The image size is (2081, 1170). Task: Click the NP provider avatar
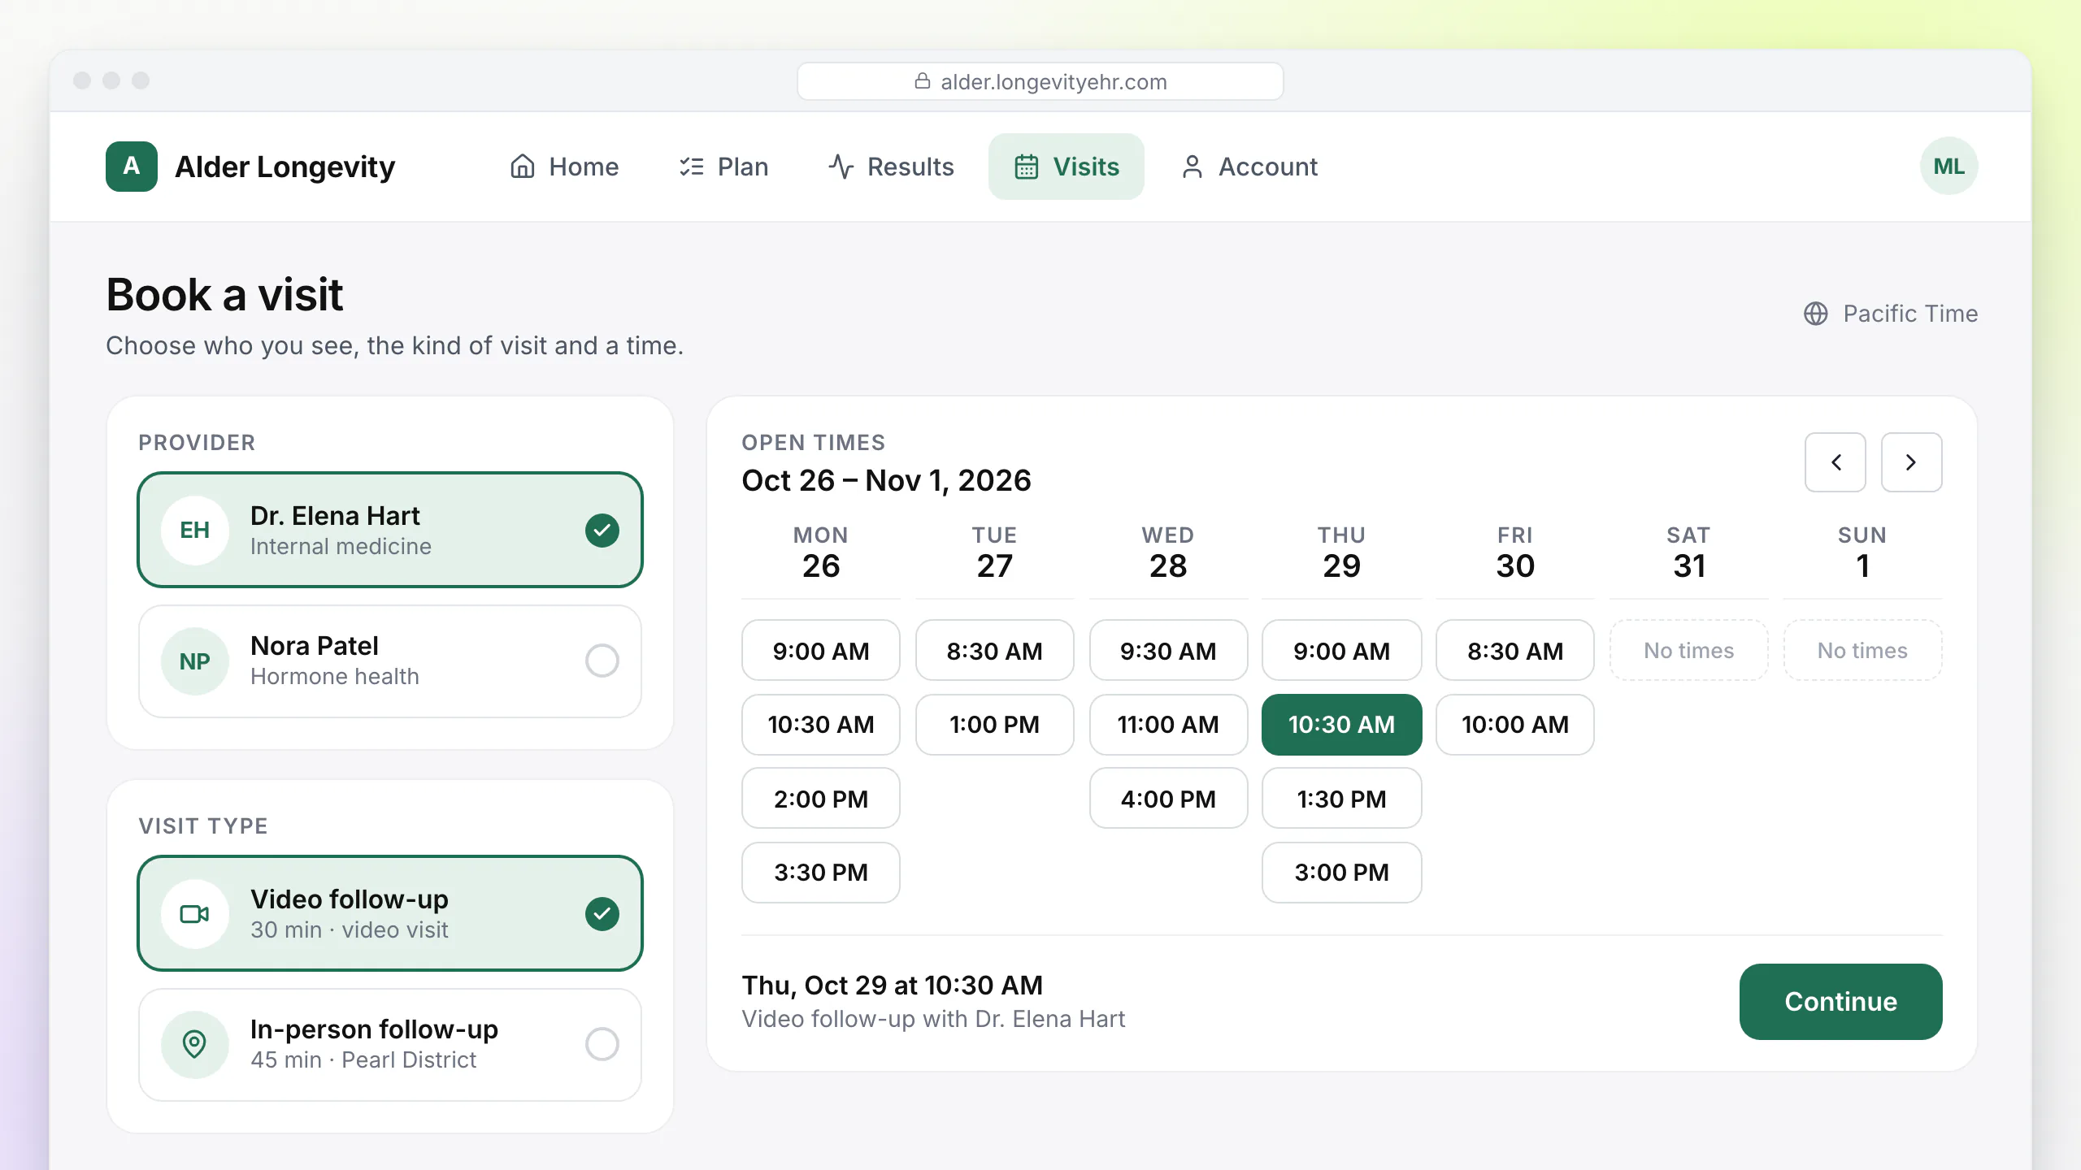194,661
